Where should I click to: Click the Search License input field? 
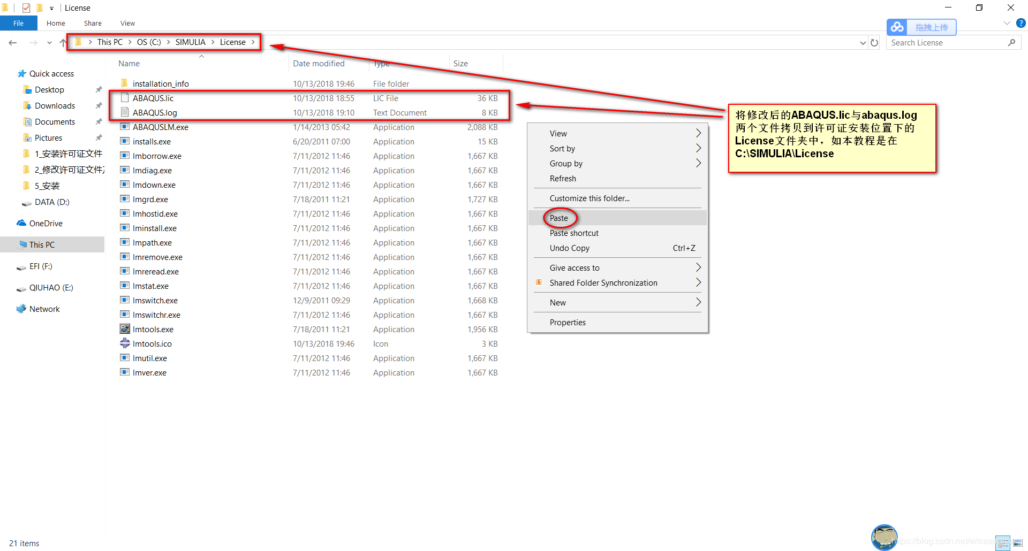(946, 43)
